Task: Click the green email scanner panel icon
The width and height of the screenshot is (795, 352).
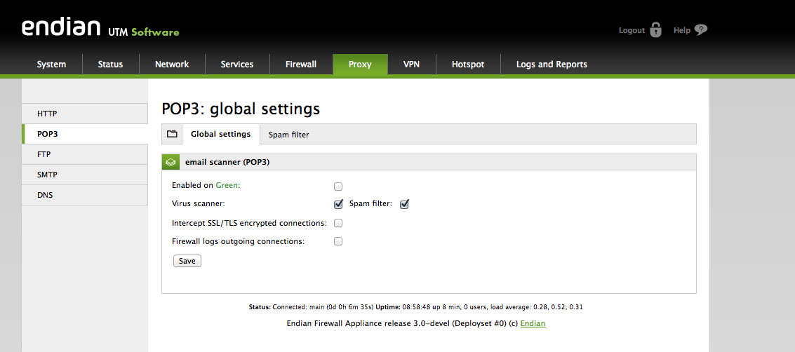Action: click(x=171, y=162)
